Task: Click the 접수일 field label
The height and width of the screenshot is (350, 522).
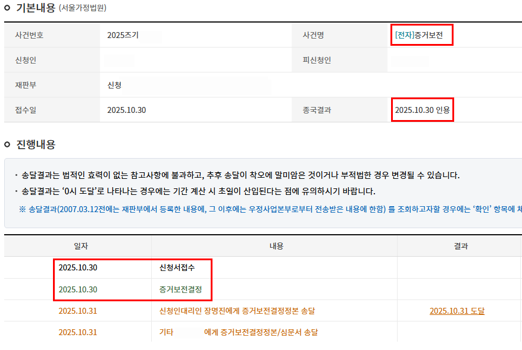Action: (x=26, y=110)
